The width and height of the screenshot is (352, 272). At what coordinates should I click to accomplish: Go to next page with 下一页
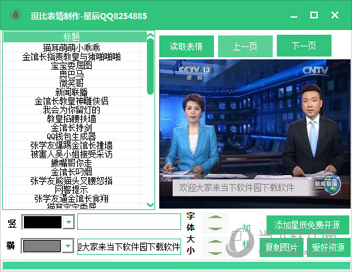point(304,46)
